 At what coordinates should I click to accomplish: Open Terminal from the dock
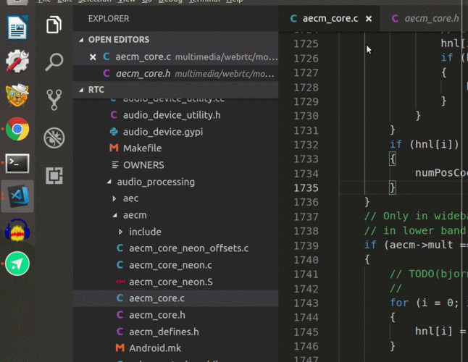[17, 164]
